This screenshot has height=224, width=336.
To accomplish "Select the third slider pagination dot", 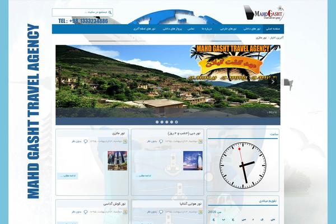I will [x=167, y=122].
